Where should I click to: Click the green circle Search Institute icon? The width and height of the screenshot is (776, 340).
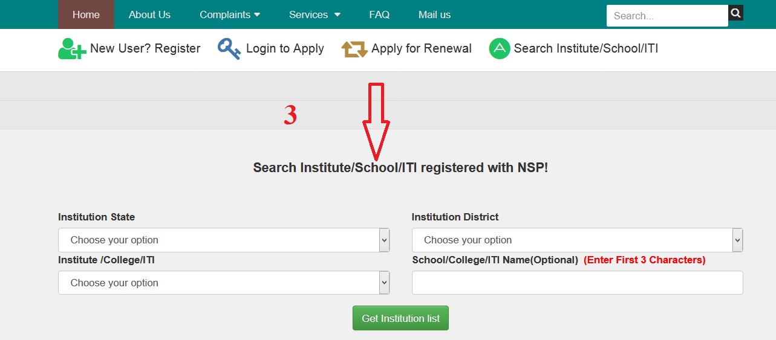click(x=500, y=49)
